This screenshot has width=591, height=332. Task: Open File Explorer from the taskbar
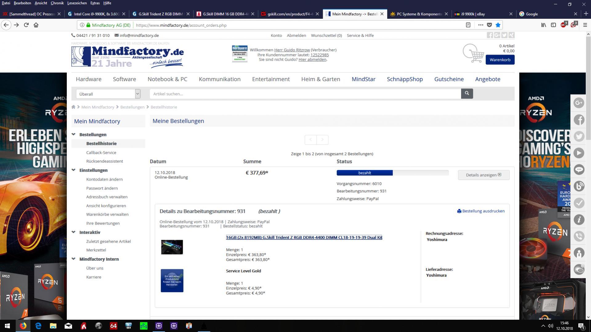(53, 326)
